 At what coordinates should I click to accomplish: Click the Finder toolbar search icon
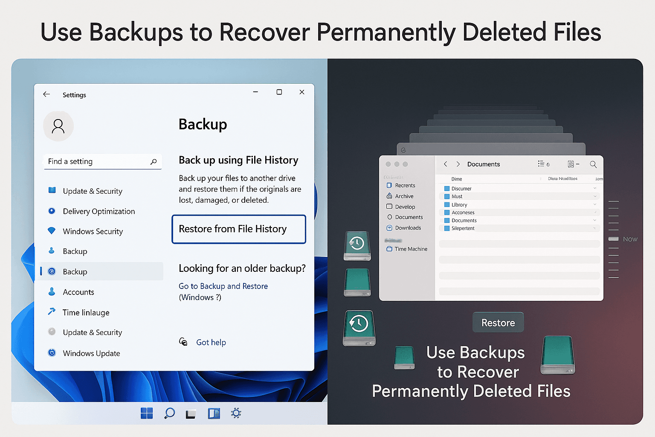593,164
